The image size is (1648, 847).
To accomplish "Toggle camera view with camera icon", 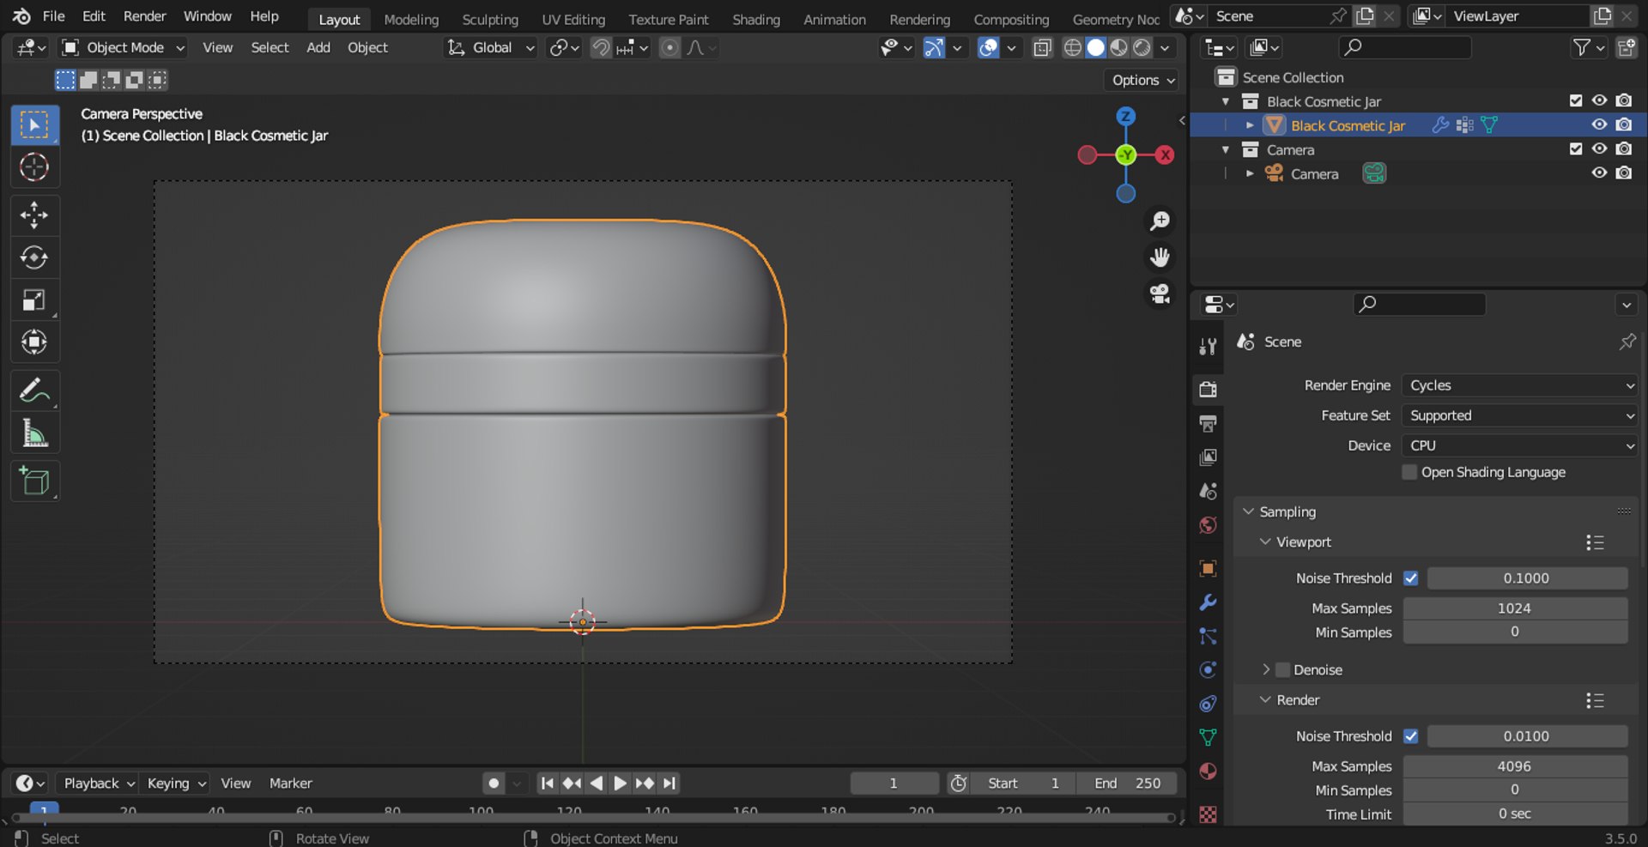I will [x=1160, y=294].
